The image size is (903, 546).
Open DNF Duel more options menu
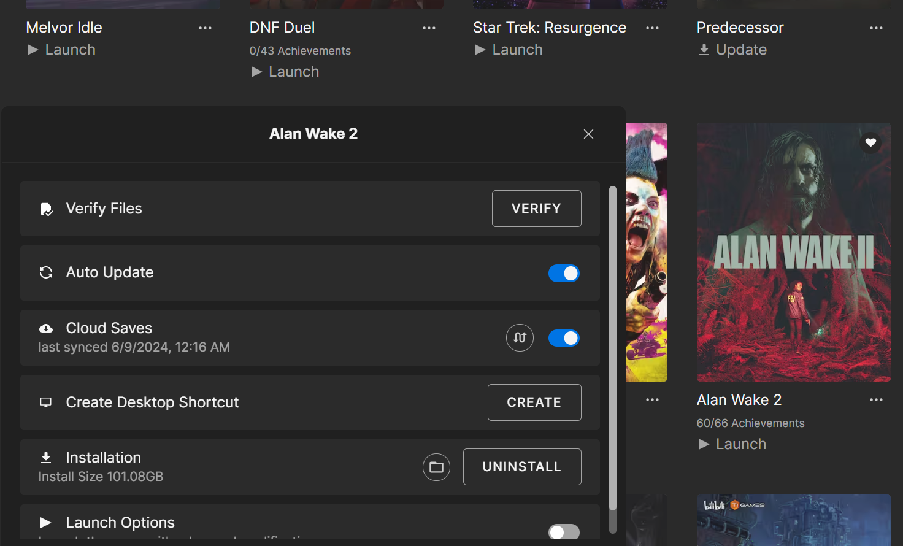tap(429, 28)
